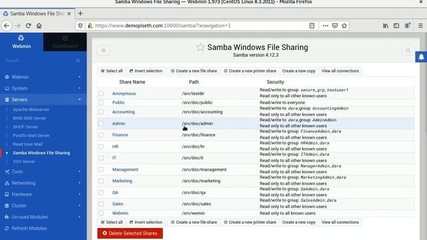This screenshot has width=427, height=240.
Task: Collapse the Servers sidebar category
Action: click(x=43, y=99)
